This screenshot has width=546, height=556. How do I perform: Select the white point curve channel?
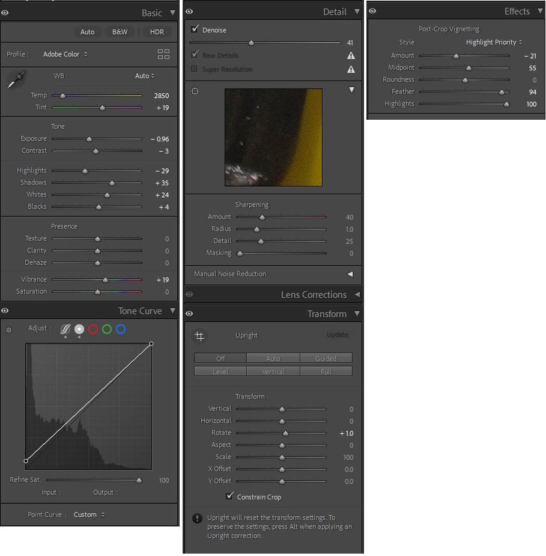pyautogui.click(x=79, y=329)
